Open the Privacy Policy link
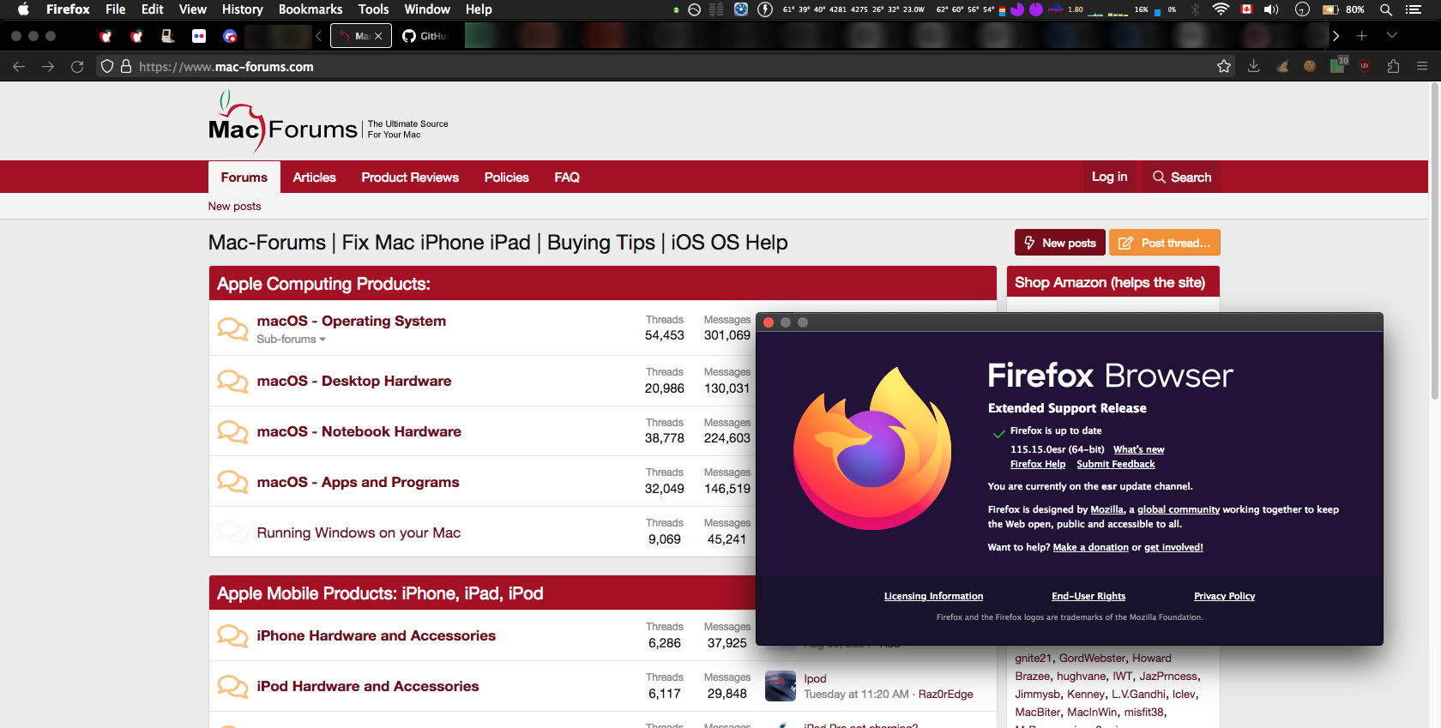The width and height of the screenshot is (1441, 728). [x=1224, y=596]
